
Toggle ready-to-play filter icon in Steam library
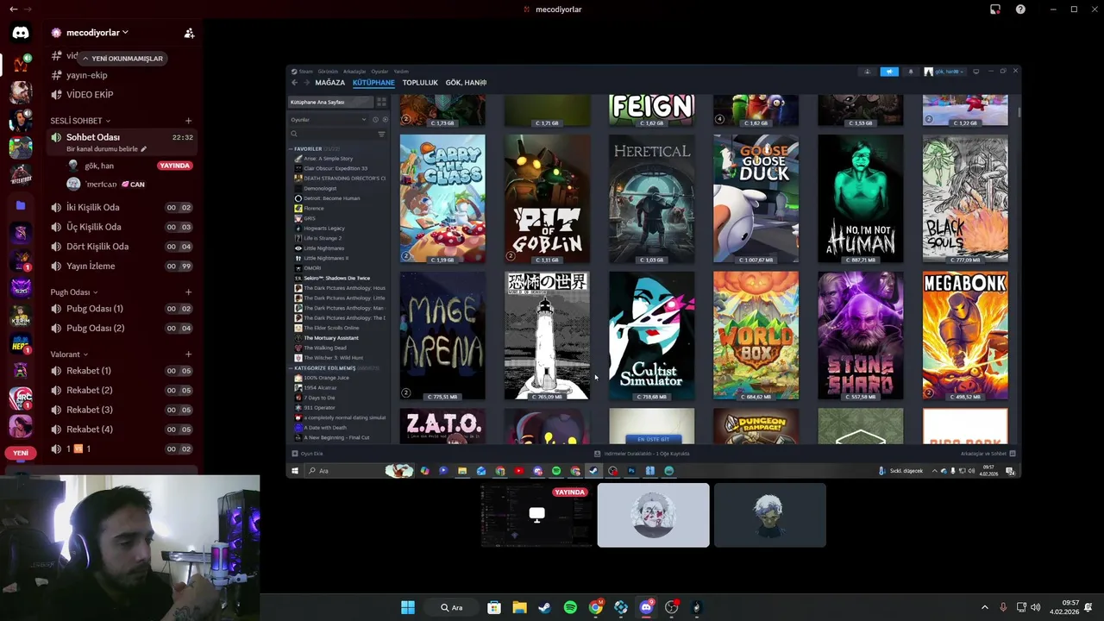pyautogui.click(x=385, y=120)
